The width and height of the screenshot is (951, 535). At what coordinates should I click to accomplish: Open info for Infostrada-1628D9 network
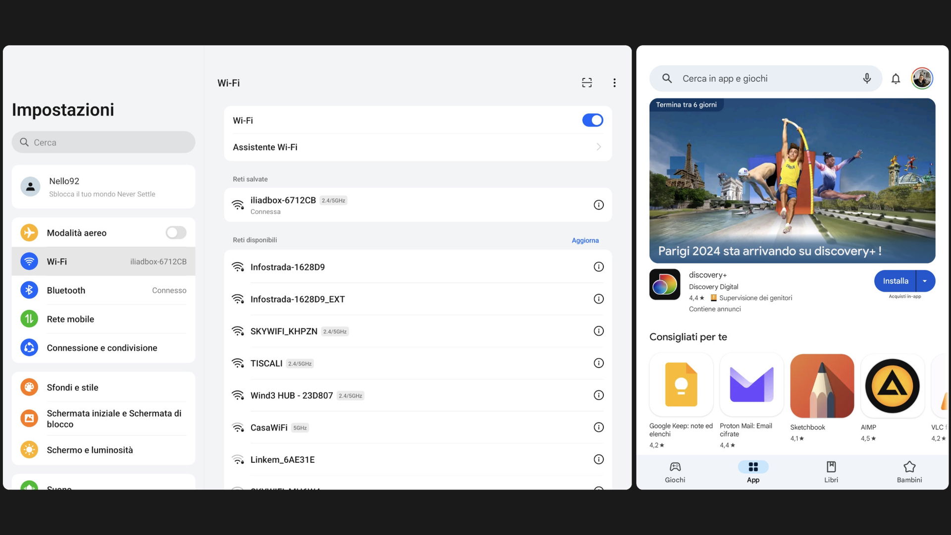598,267
